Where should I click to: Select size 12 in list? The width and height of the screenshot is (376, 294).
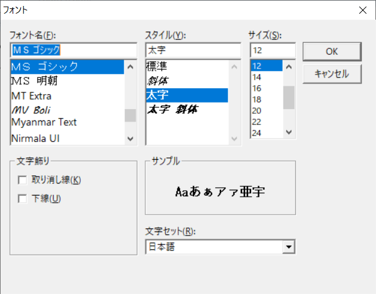pyautogui.click(x=267, y=66)
